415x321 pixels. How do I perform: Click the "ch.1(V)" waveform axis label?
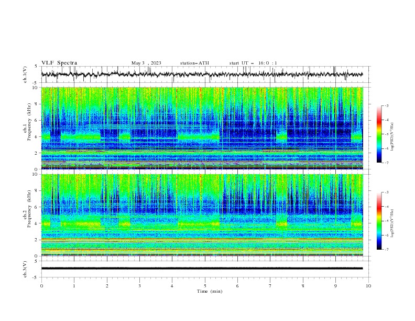25,74
